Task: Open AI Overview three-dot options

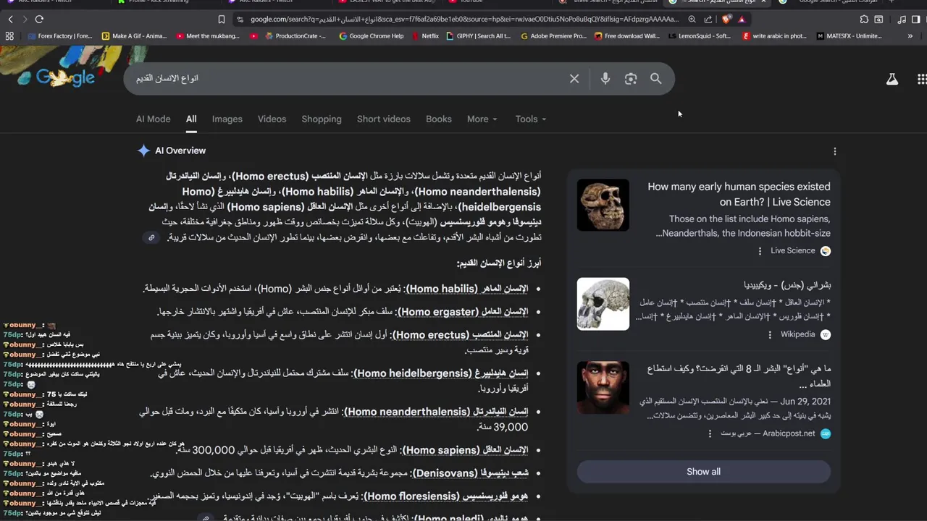Action: click(835, 151)
